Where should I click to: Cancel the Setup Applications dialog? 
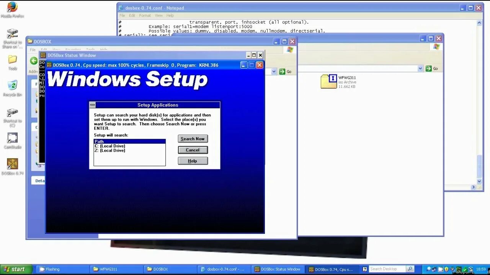click(193, 150)
